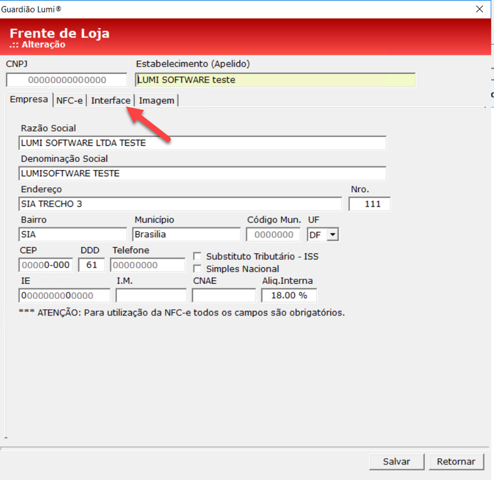Click the Salvar button

click(x=396, y=461)
